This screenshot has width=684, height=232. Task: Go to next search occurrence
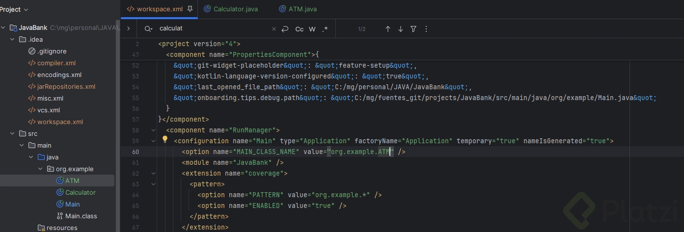400,29
